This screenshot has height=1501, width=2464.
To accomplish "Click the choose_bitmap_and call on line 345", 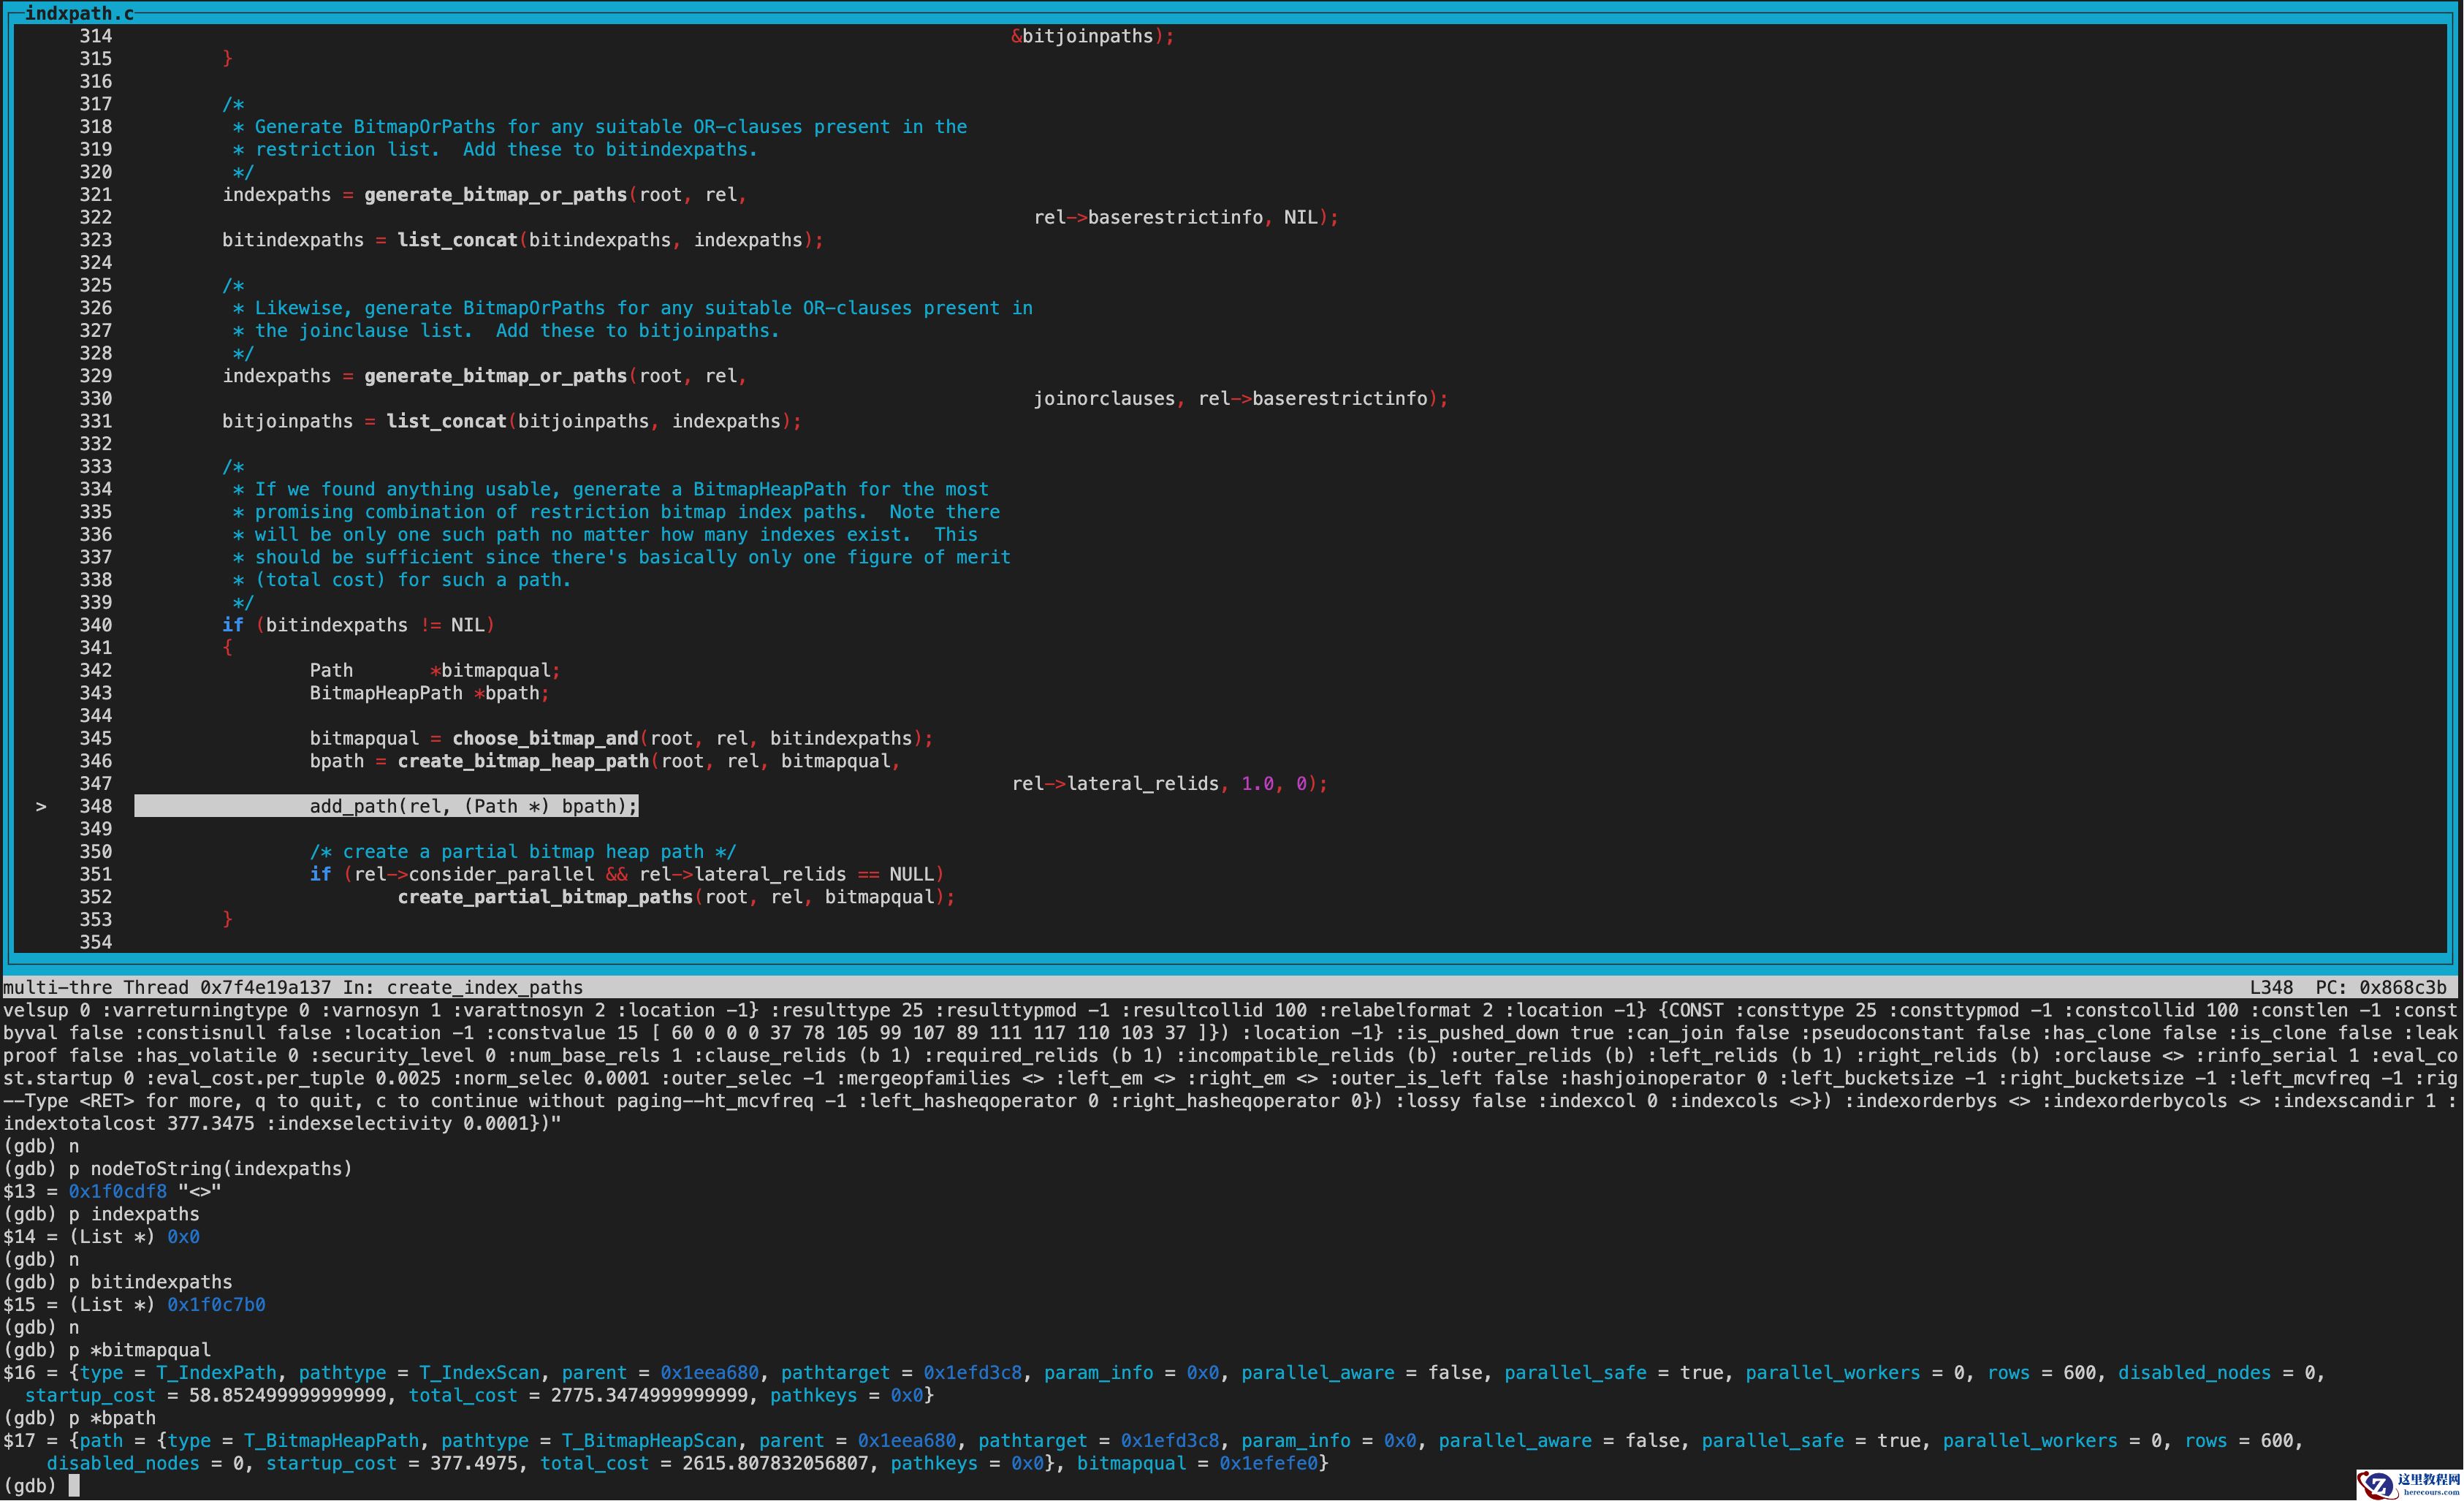I will pyautogui.click(x=545, y=738).
